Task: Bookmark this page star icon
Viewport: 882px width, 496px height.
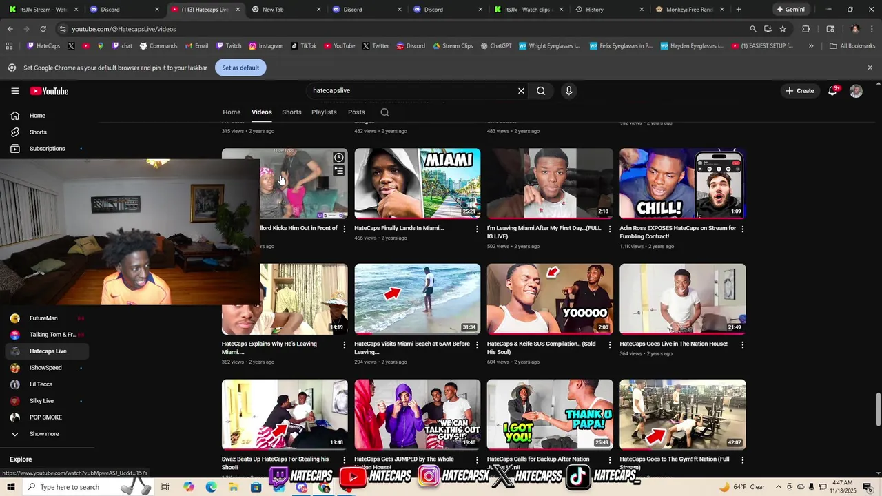Action: point(783,29)
